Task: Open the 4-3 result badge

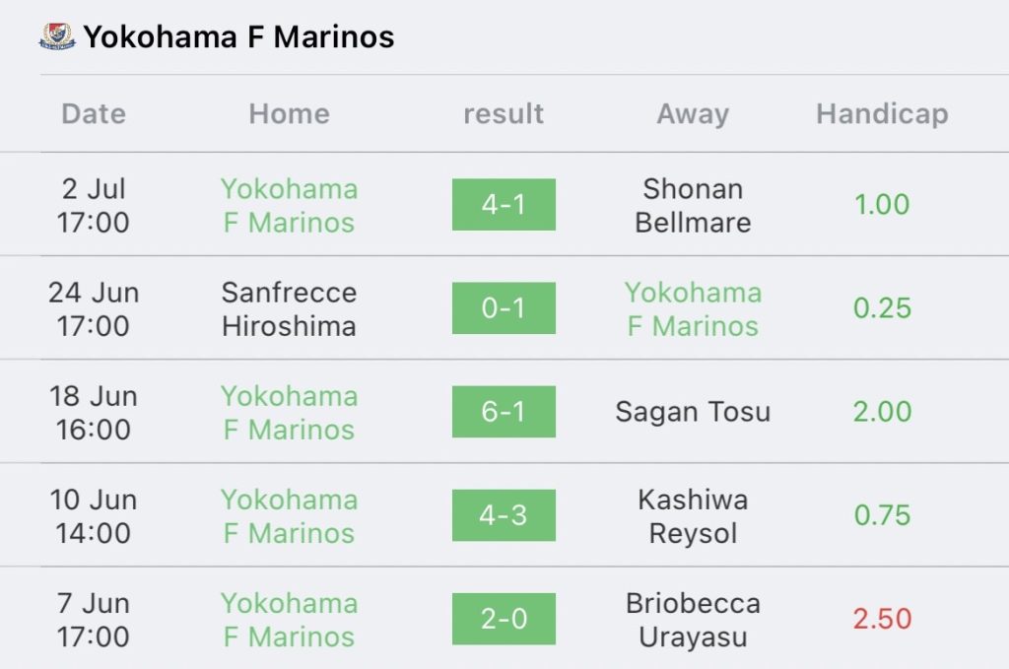Action: tap(504, 515)
